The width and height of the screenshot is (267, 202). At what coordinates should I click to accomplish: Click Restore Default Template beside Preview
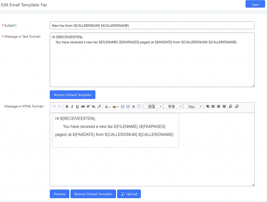(x=93, y=194)
